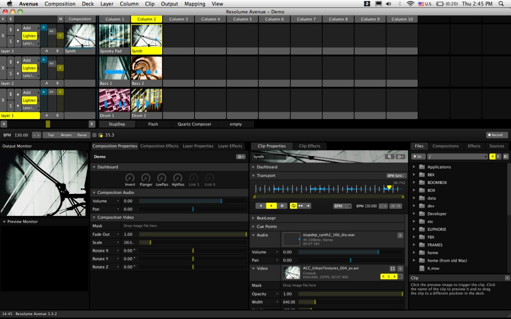This screenshot has width=511, height=319.
Task: Open the BPM Sync dropdown
Action: click(396, 175)
